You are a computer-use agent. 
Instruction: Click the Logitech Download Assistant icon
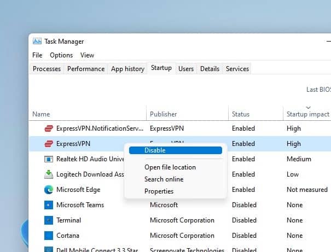coord(48,174)
